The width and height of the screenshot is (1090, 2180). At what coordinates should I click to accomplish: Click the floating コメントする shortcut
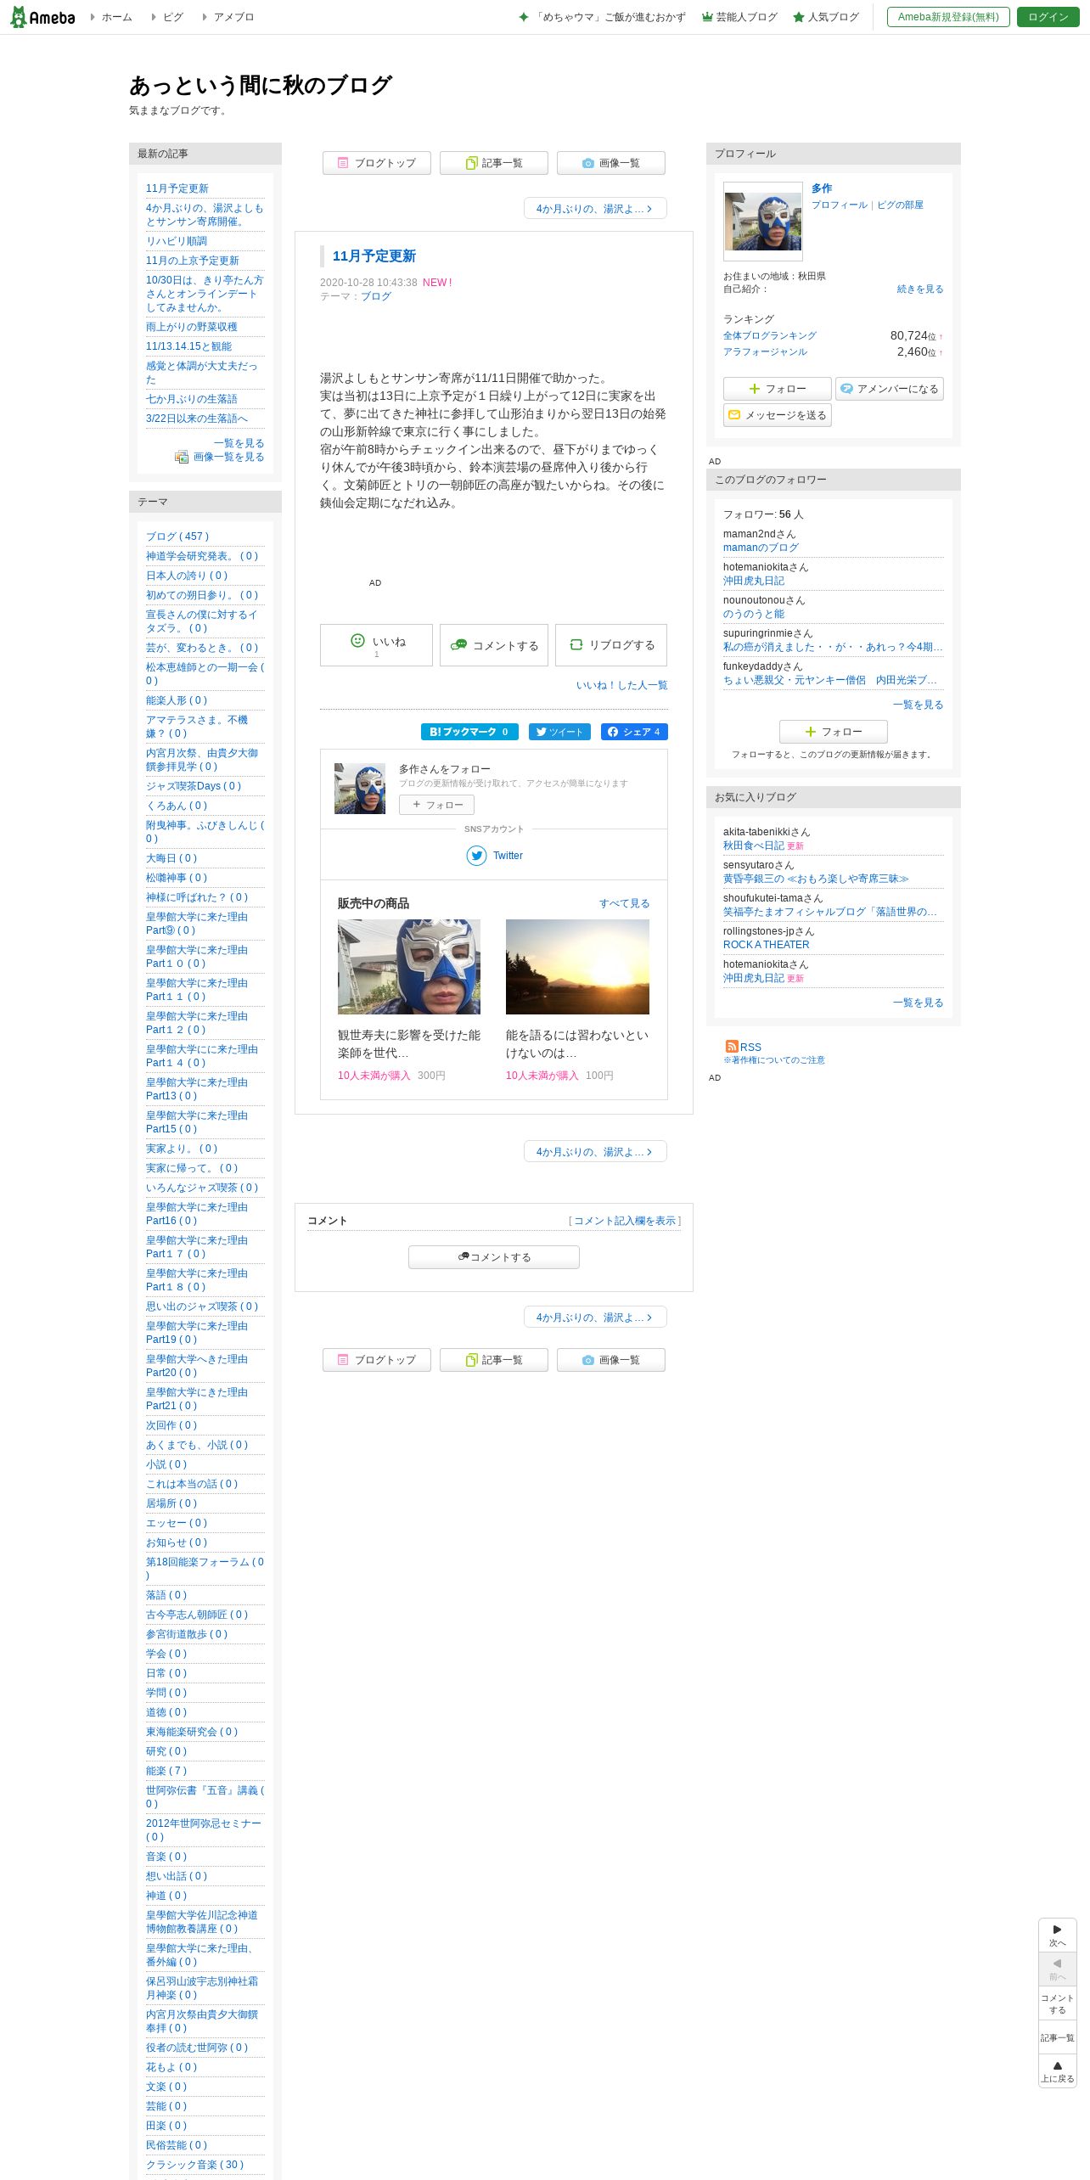click(1058, 2003)
